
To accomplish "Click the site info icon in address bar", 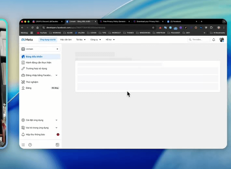I will point(44,28).
